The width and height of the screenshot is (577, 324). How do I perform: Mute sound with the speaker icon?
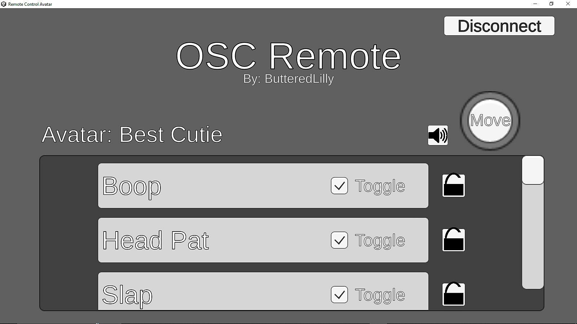pyautogui.click(x=438, y=135)
